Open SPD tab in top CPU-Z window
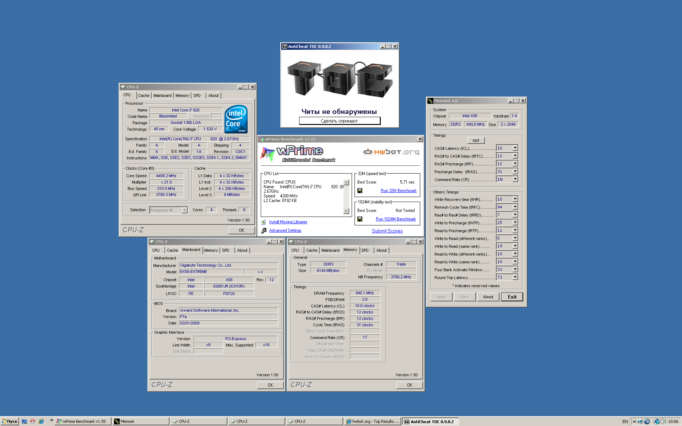 coord(197,95)
